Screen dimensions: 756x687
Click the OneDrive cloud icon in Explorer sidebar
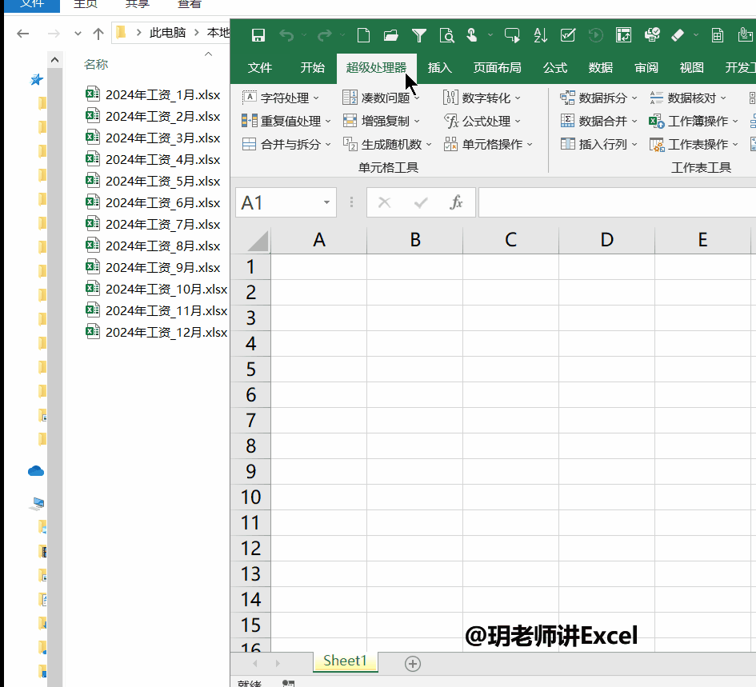point(36,471)
